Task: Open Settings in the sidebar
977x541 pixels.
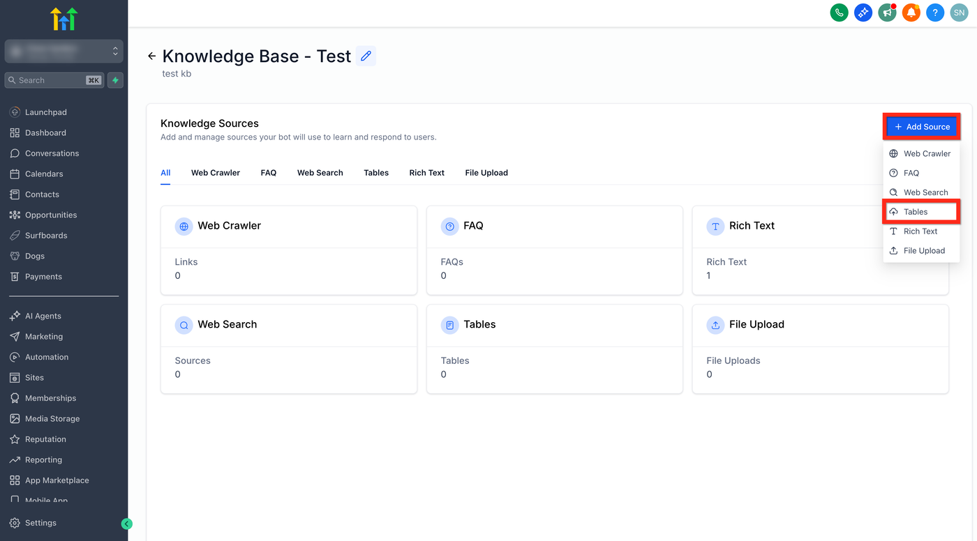Action: (40, 523)
